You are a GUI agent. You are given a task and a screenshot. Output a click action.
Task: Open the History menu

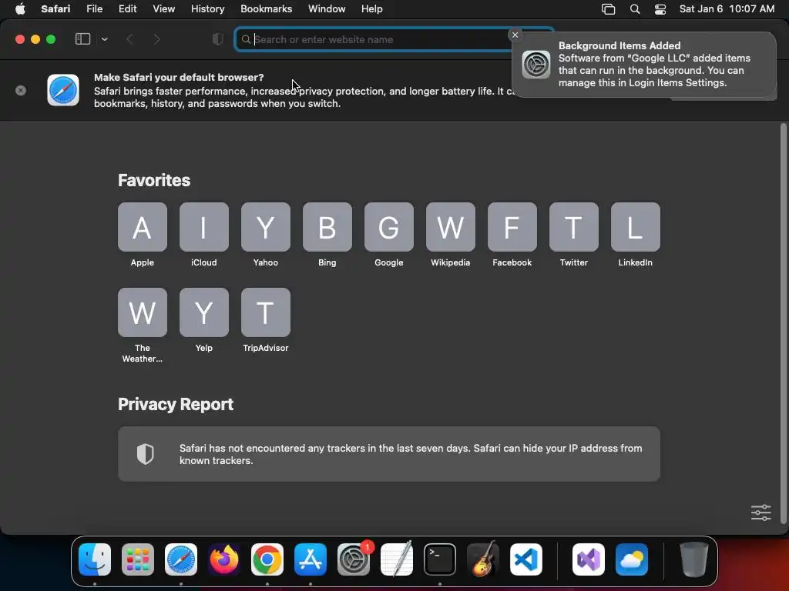(x=207, y=8)
